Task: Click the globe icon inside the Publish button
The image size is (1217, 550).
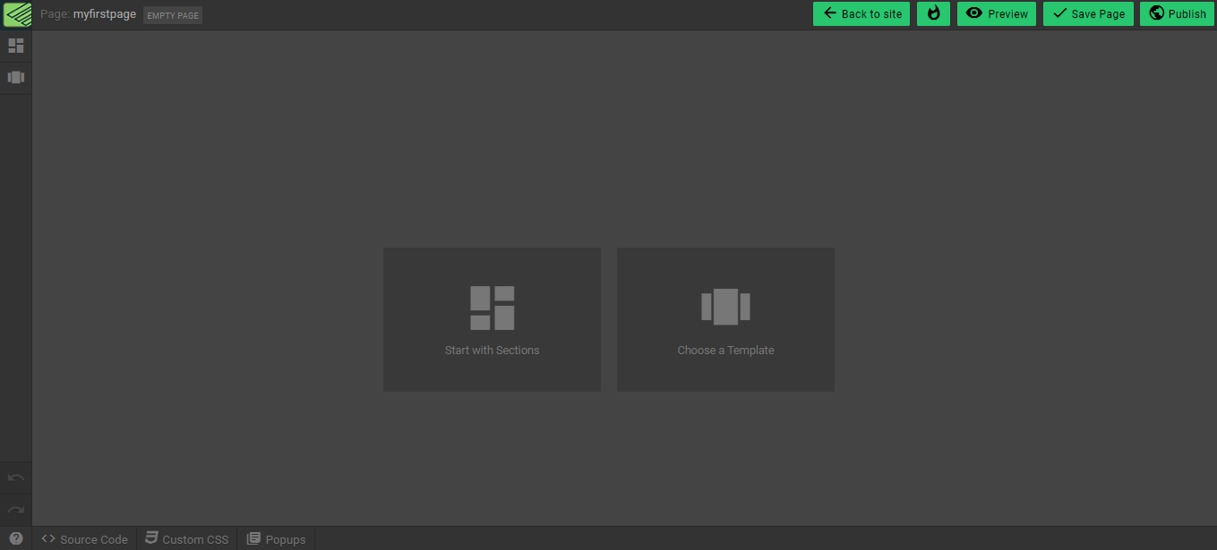Action: point(1155,13)
